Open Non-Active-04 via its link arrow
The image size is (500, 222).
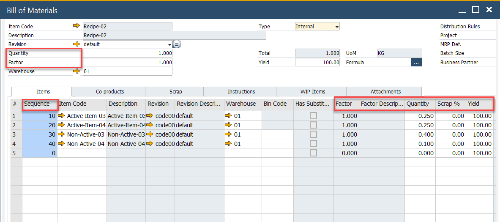(x=62, y=144)
